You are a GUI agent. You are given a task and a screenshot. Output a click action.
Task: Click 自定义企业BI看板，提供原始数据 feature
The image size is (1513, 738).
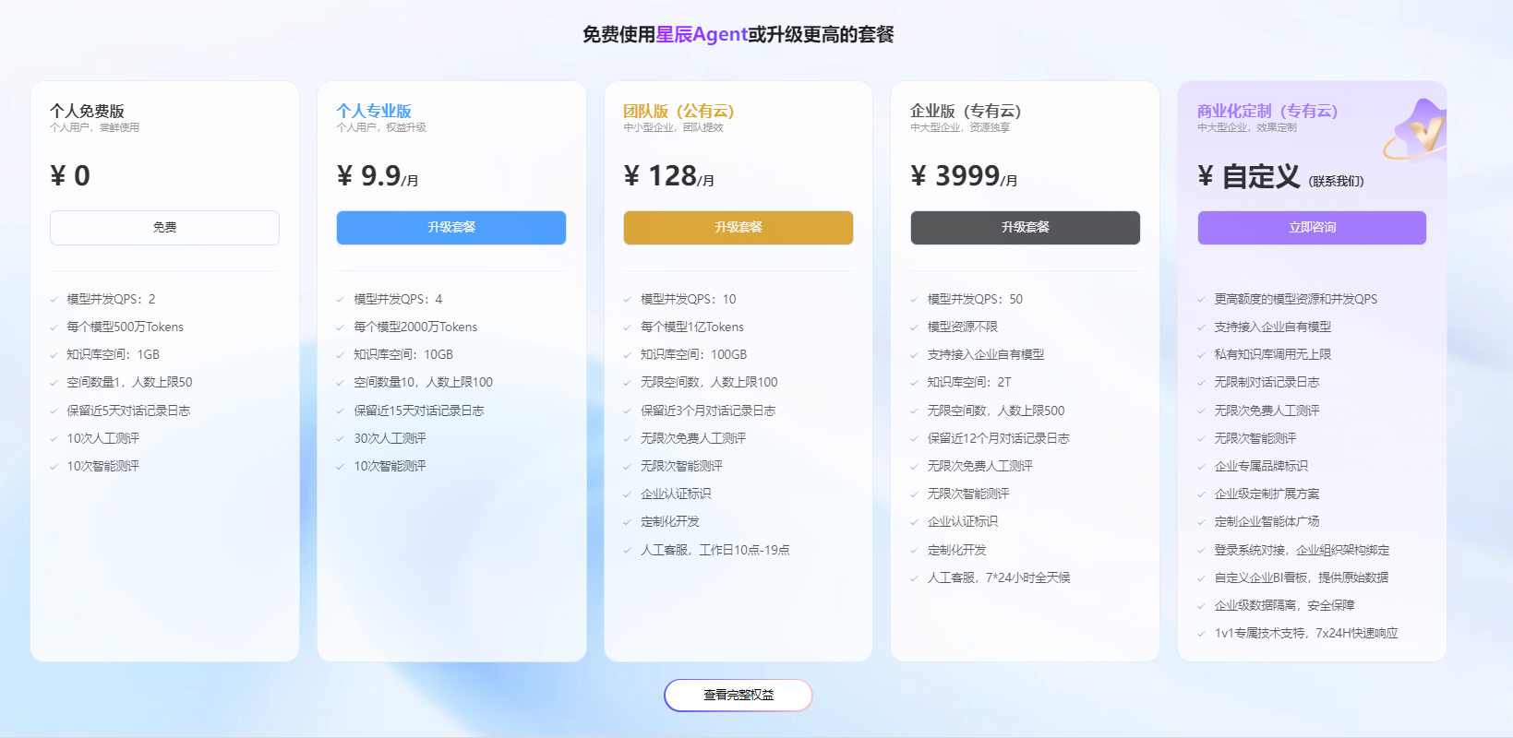(1302, 577)
